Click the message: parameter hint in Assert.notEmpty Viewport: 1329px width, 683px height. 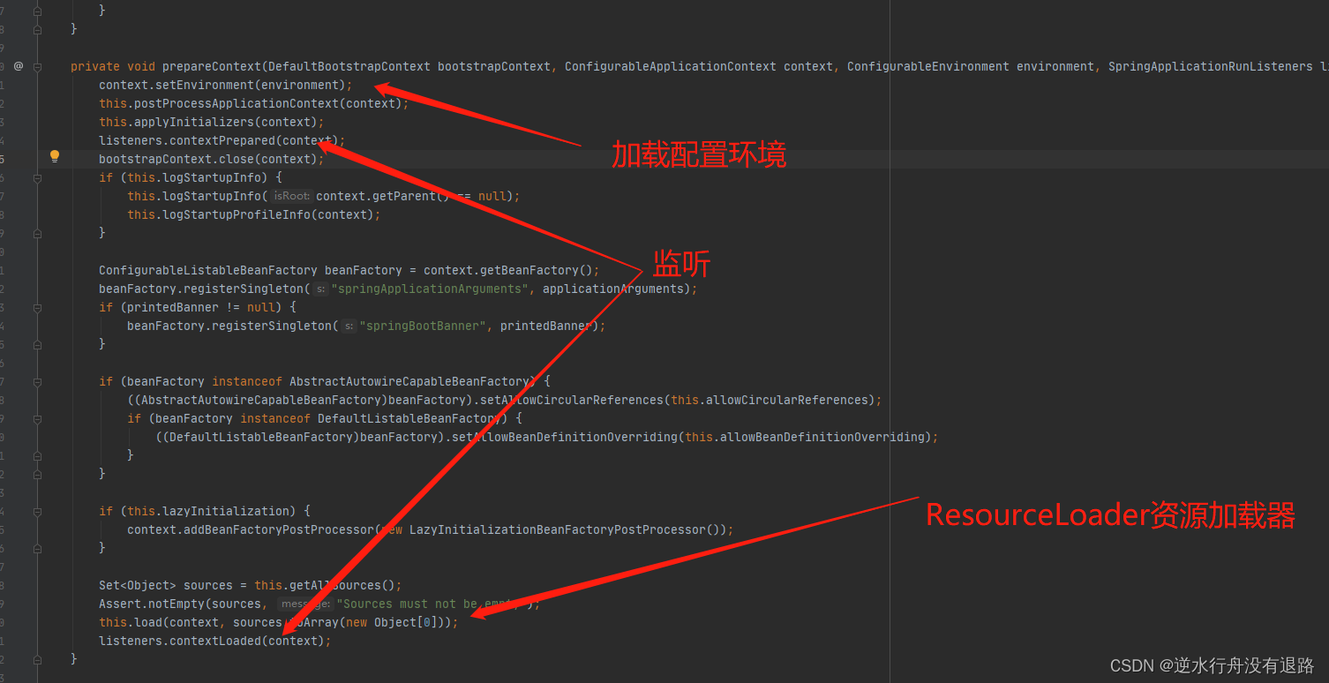pos(304,604)
